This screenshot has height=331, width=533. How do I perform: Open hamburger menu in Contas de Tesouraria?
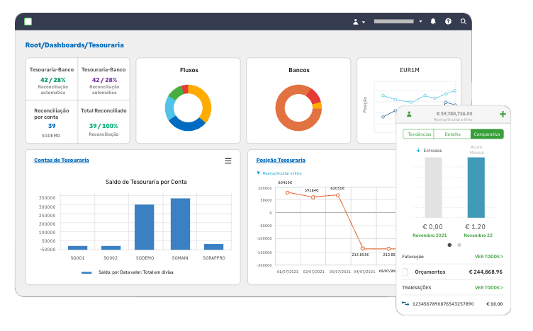228,161
